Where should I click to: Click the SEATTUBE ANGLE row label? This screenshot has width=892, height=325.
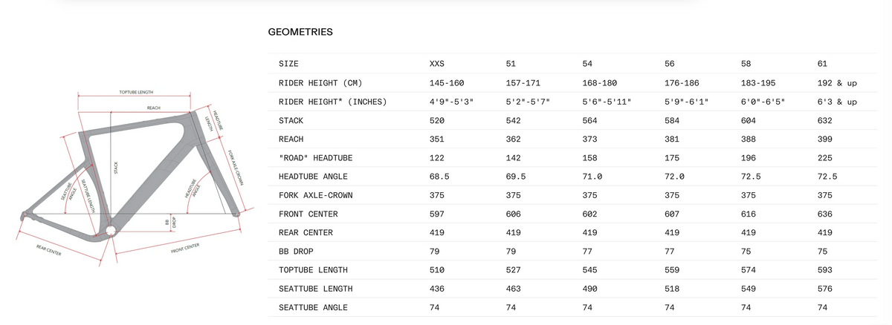[x=313, y=307]
